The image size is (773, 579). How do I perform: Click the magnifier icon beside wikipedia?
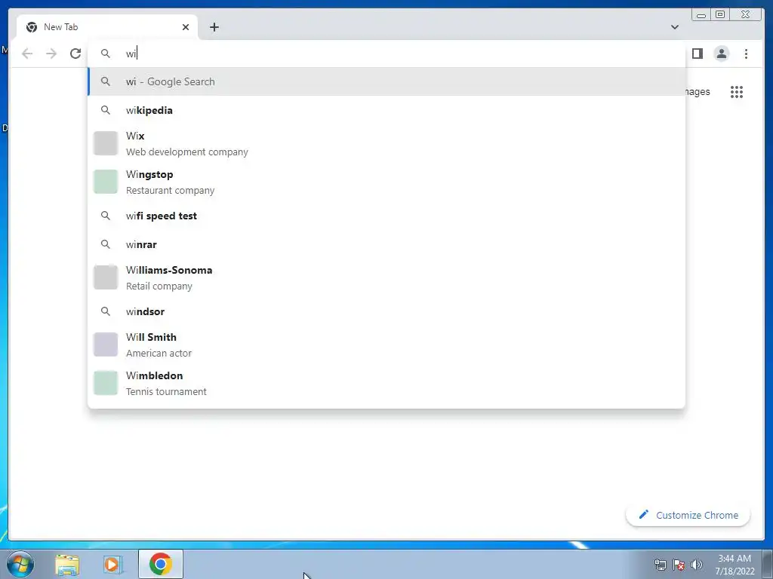(106, 110)
